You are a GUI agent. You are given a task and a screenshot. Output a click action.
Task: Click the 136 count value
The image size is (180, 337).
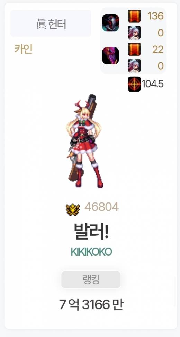tap(155, 16)
